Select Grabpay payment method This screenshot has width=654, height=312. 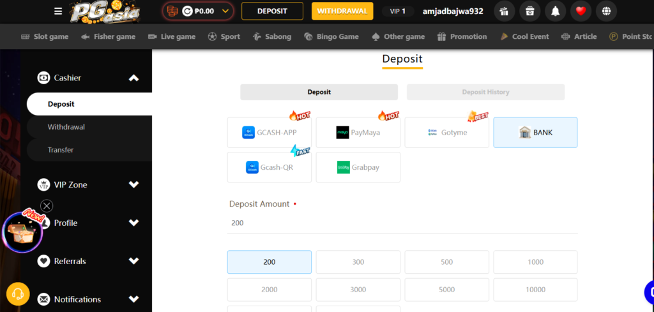358,167
